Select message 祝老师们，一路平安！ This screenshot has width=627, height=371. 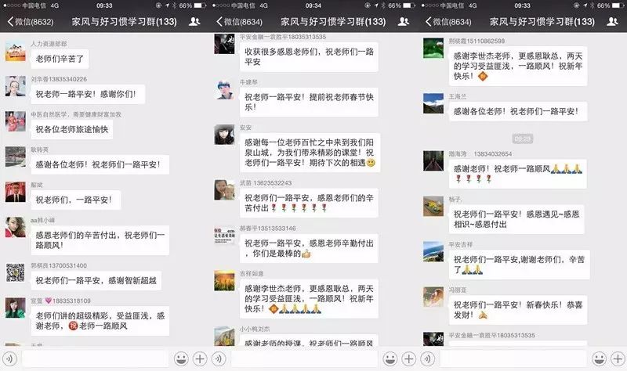tap(75, 200)
